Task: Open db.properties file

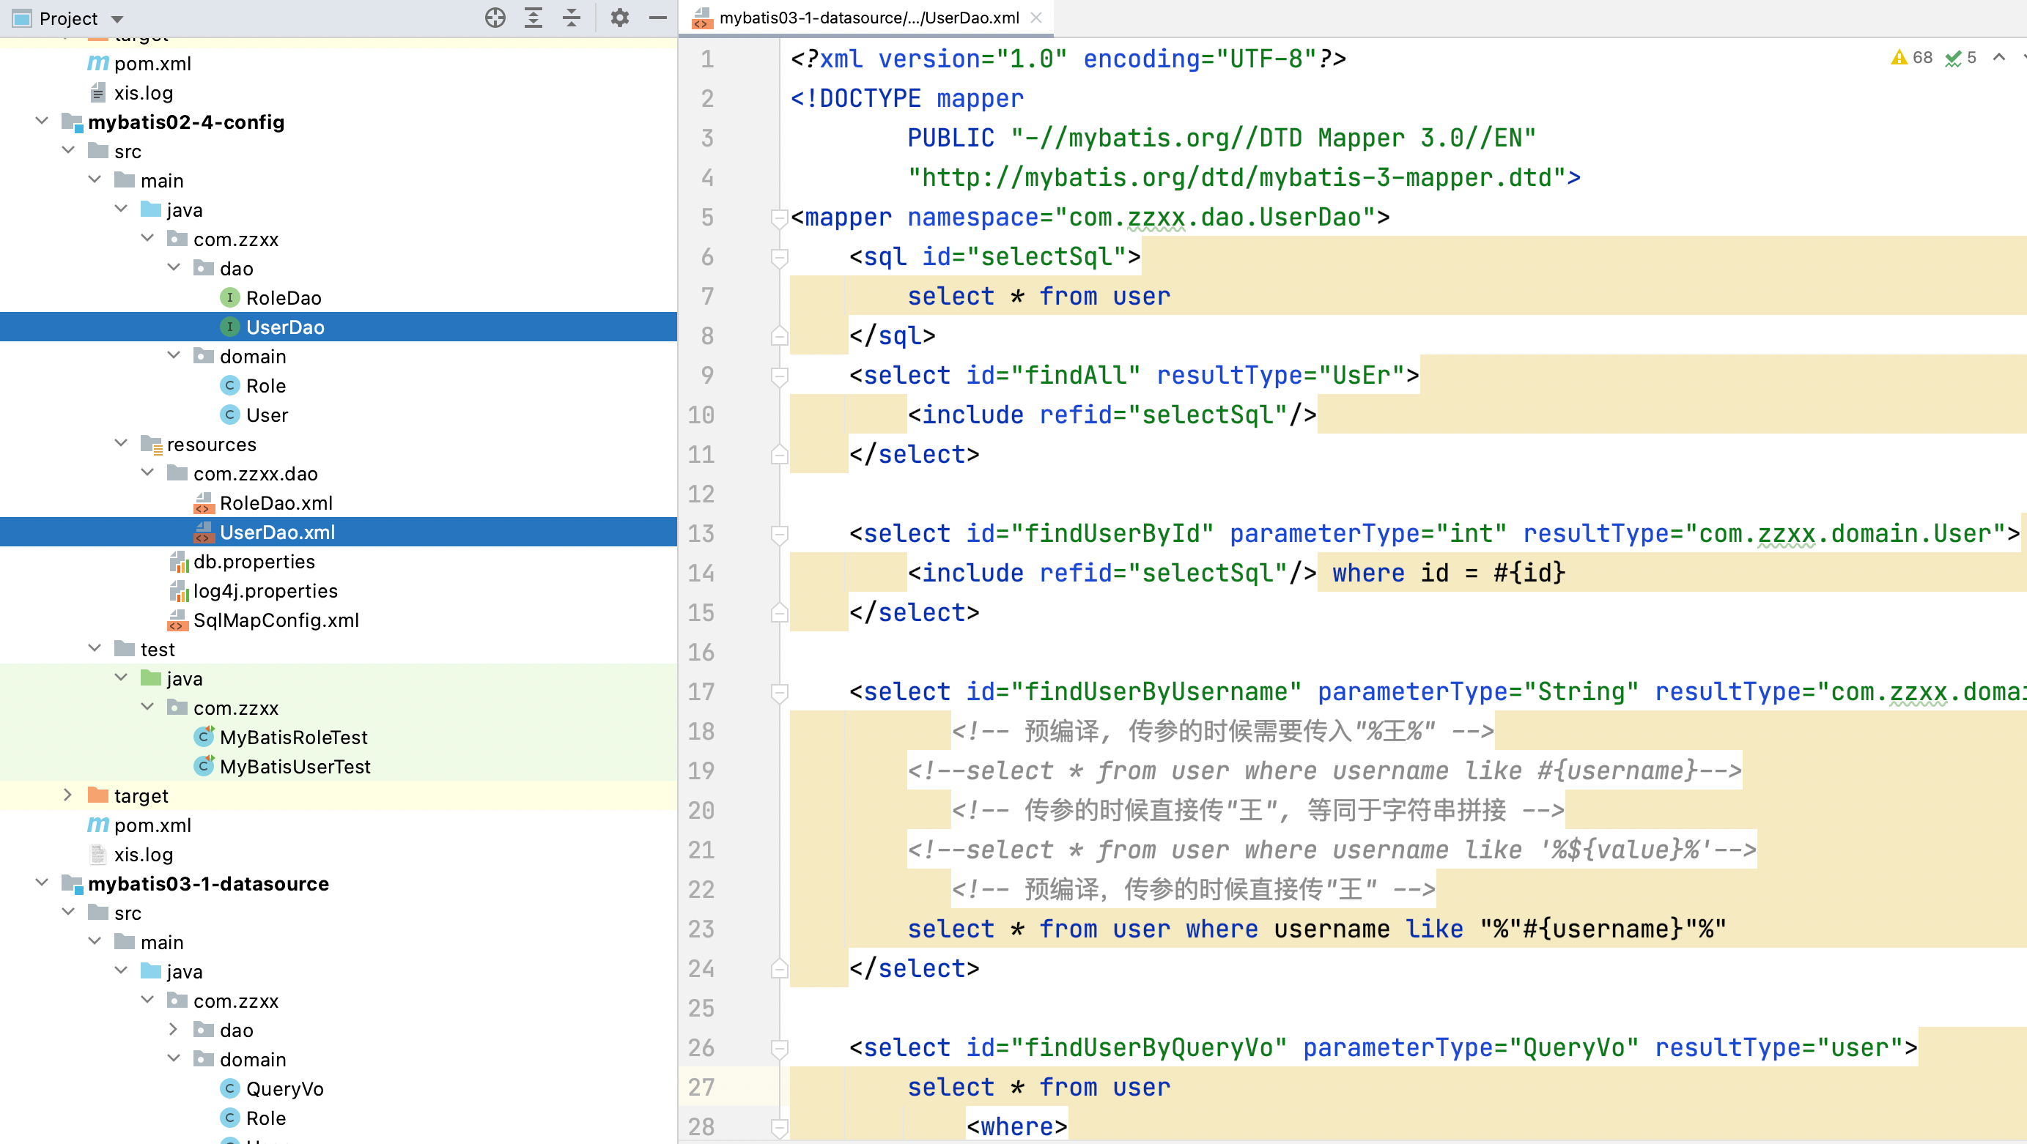Action: (x=254, y=562)
